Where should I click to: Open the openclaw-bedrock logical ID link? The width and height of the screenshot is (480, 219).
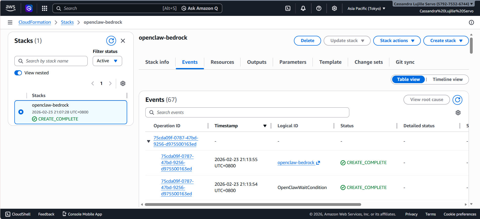click(296, 163)
